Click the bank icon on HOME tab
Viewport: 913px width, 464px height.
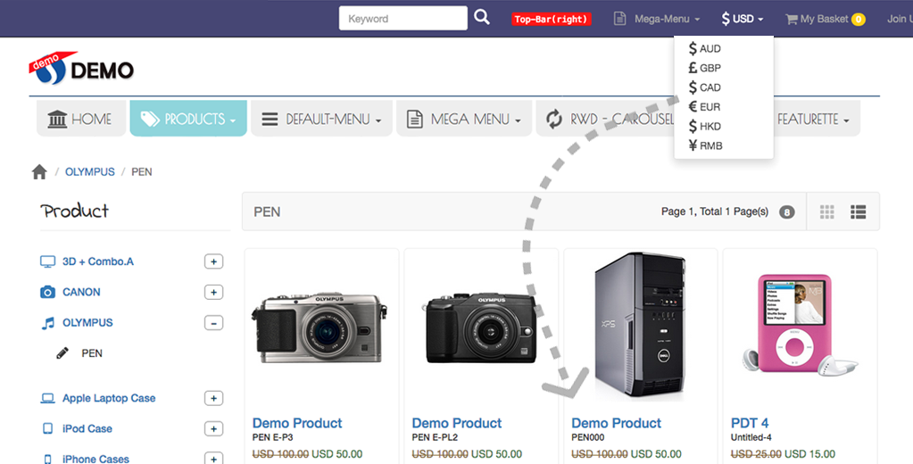tap(57, 119)
